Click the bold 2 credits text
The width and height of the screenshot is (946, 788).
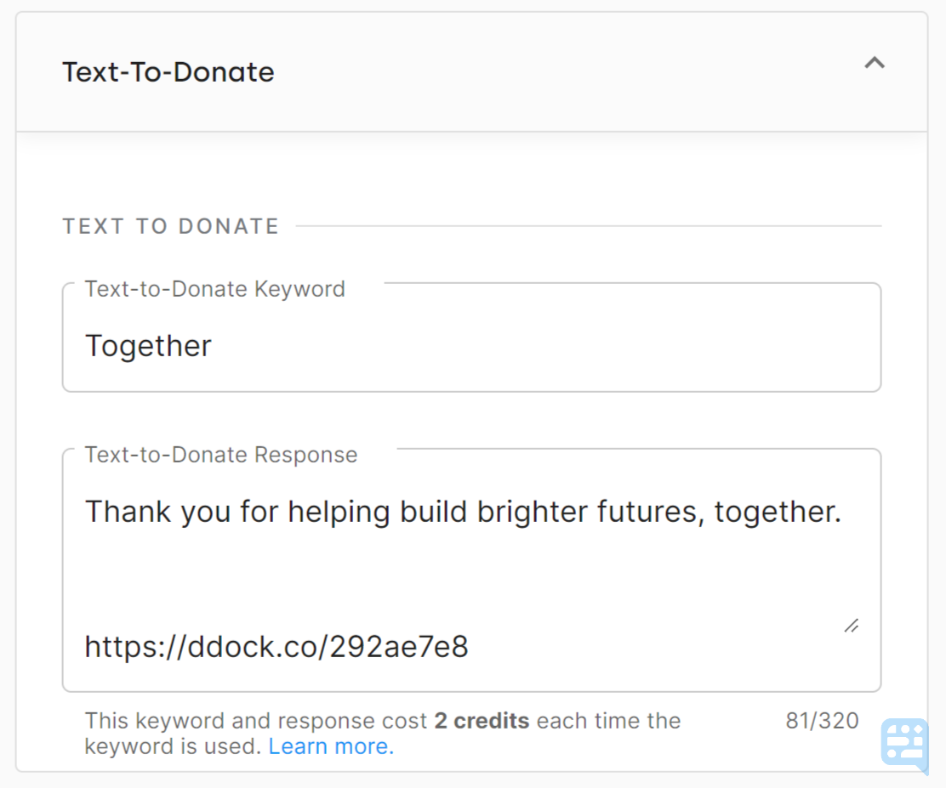pyautogui.click(x=481, y=720)
